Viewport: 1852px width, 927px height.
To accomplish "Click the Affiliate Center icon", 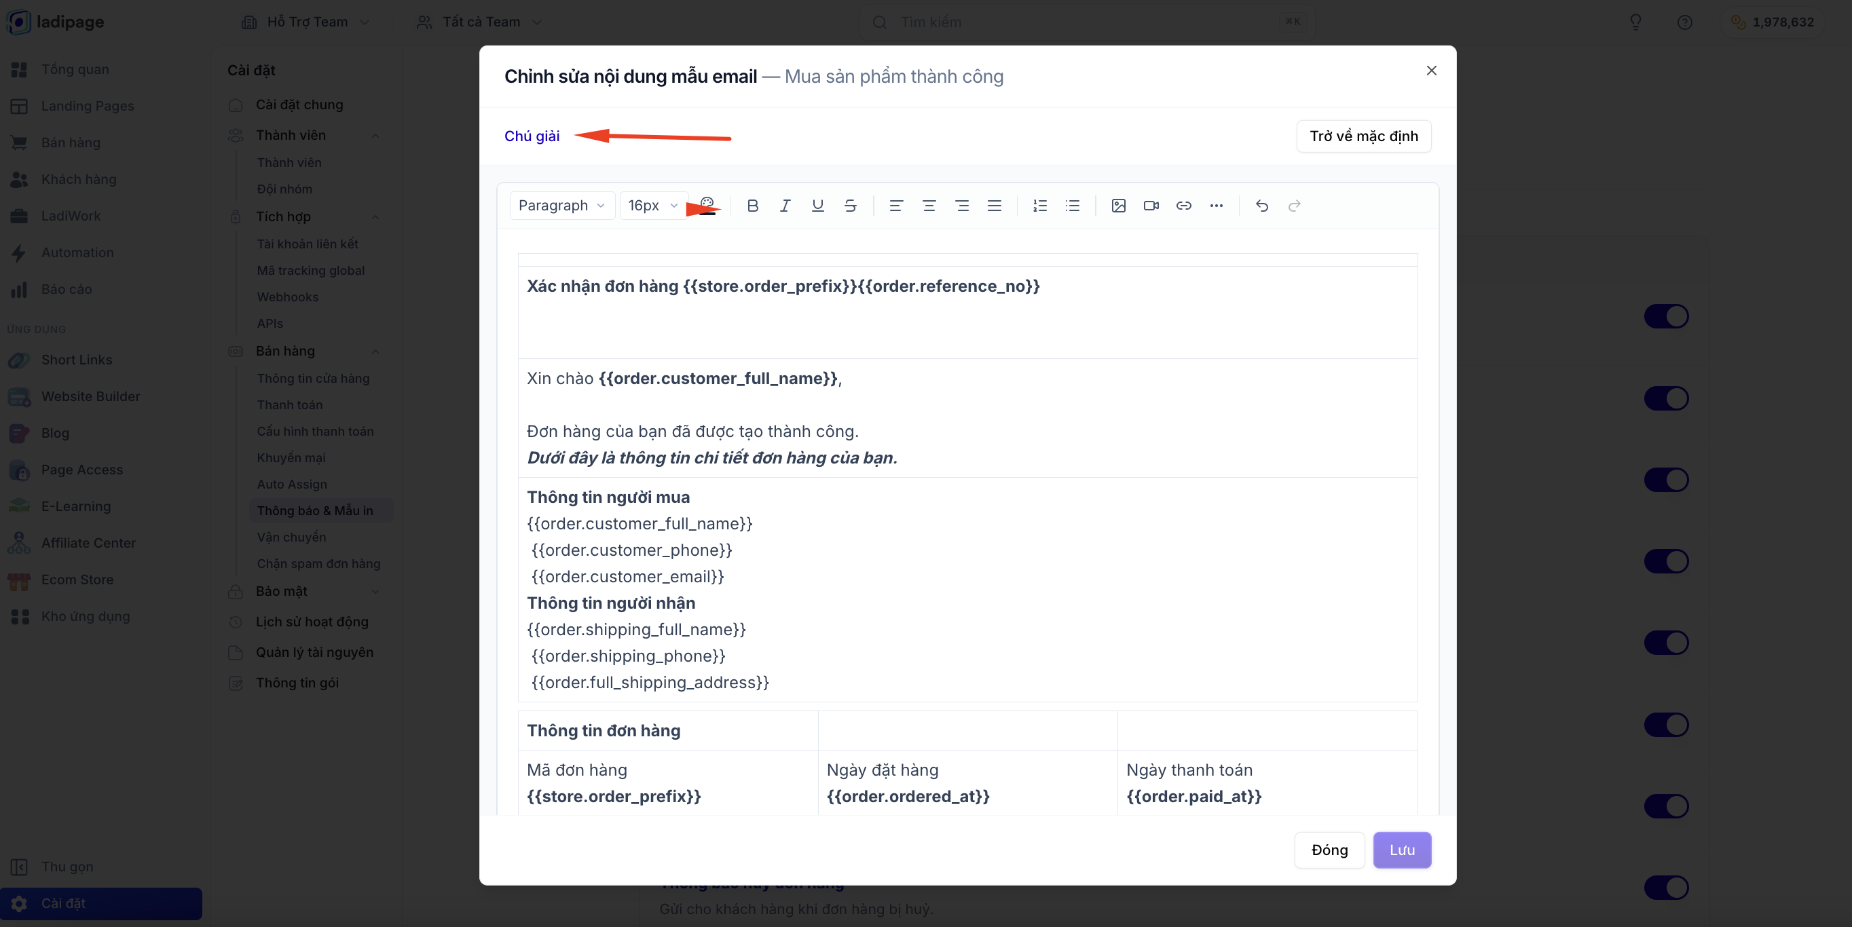I will (x=20, y=544).
